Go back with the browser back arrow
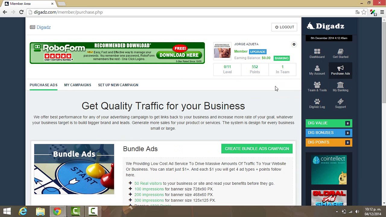This screenshot has height=217, width=386. pos(5,12)
